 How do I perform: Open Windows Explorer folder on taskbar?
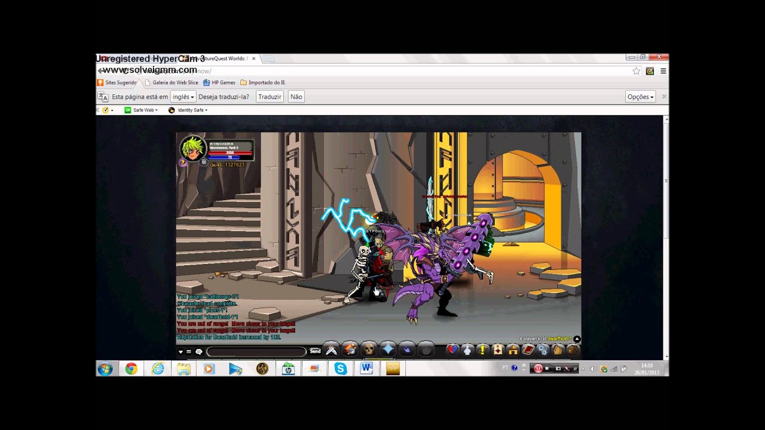click(x=183, y=368)
